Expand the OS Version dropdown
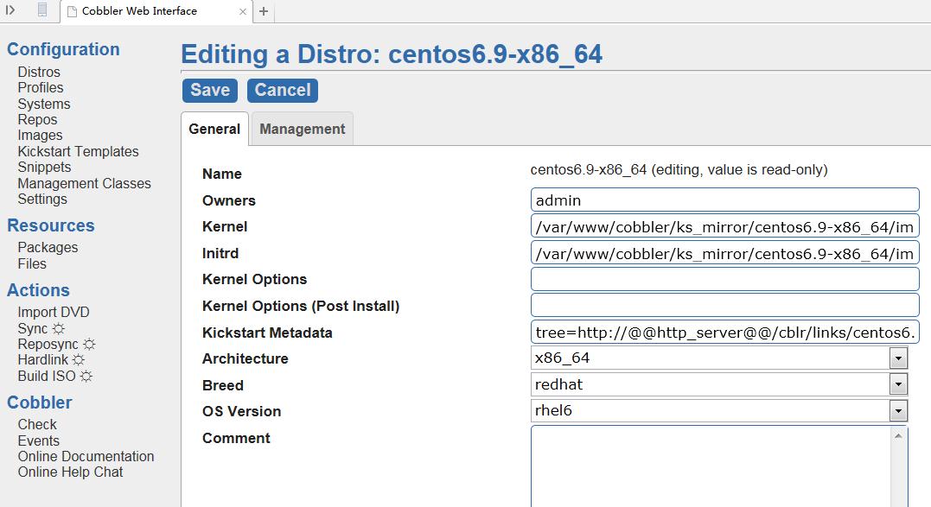This screenshot has width=931, height=507. [x=898, y=411]
